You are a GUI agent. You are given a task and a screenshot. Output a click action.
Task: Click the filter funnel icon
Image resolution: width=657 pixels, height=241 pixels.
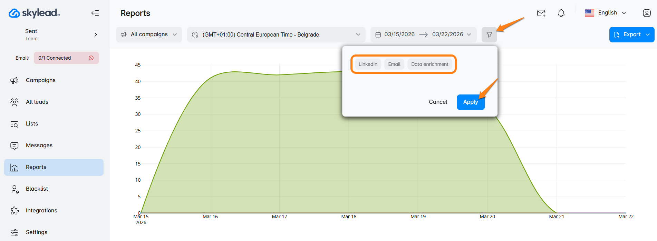pyautogui.click(x=489, y=34)
